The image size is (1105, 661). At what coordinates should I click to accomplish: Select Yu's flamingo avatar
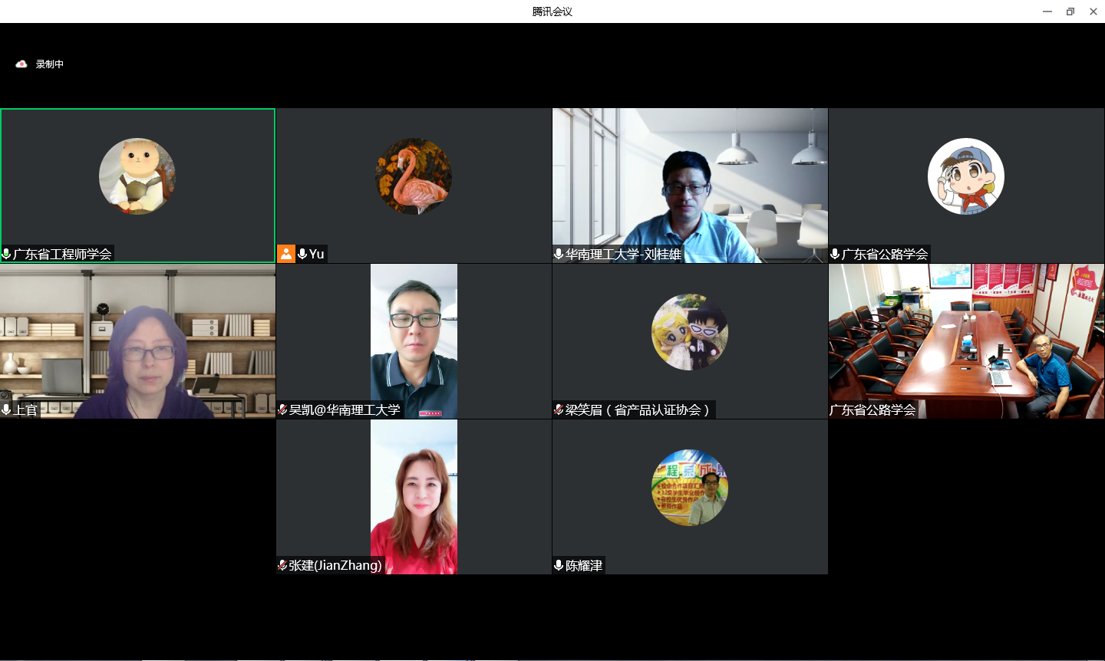click(414, 176)
